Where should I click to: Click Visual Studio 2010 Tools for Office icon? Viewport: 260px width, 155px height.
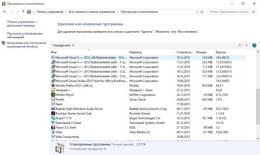point(53,81)
